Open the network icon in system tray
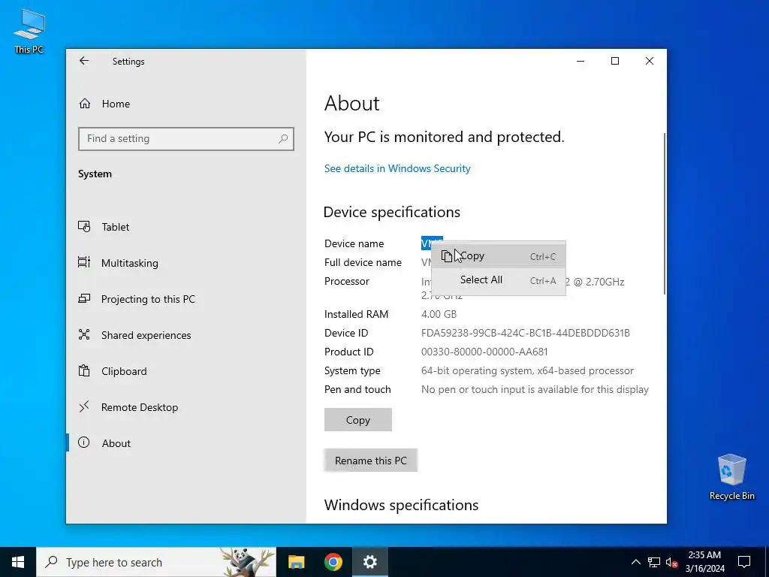The height and width of the screenshot is (577, 769). (654, 562)
